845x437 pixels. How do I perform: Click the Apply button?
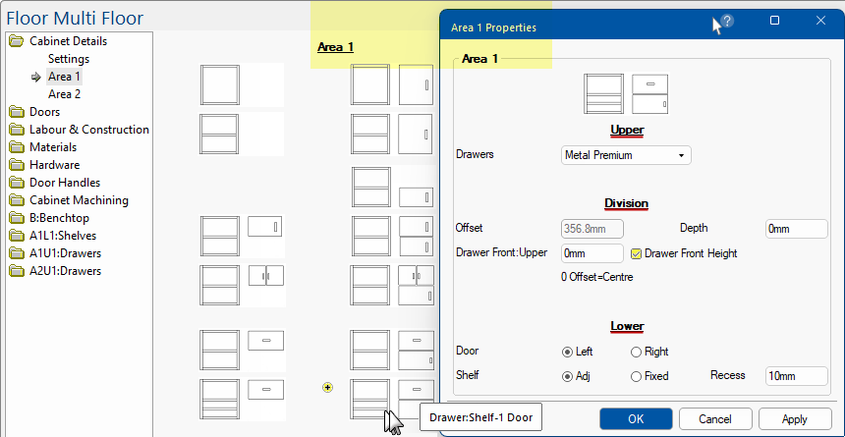(795, 418)
